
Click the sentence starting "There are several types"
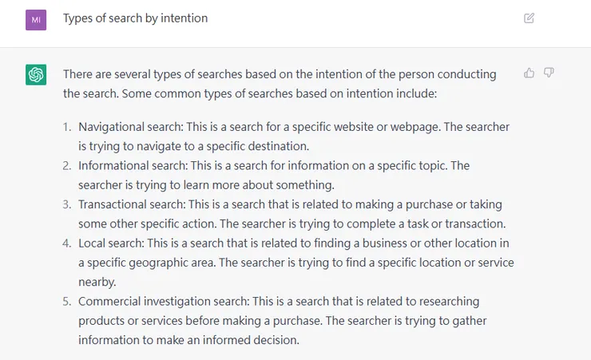tap(280, 74)
